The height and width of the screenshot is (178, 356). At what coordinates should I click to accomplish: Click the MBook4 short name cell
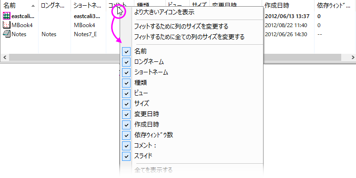point(84,25)
